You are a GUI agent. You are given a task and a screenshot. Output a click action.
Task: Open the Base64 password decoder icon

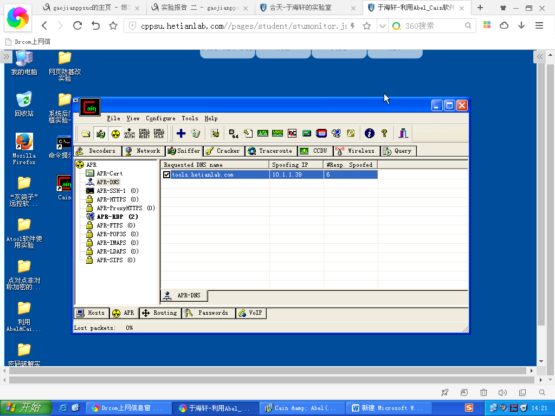click(x=234, y=133)
